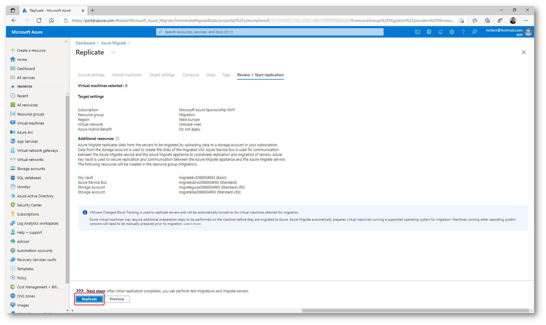Switch to the Disks tab
Viewport: 546px width, 325px height.
(x=210, y=75)
